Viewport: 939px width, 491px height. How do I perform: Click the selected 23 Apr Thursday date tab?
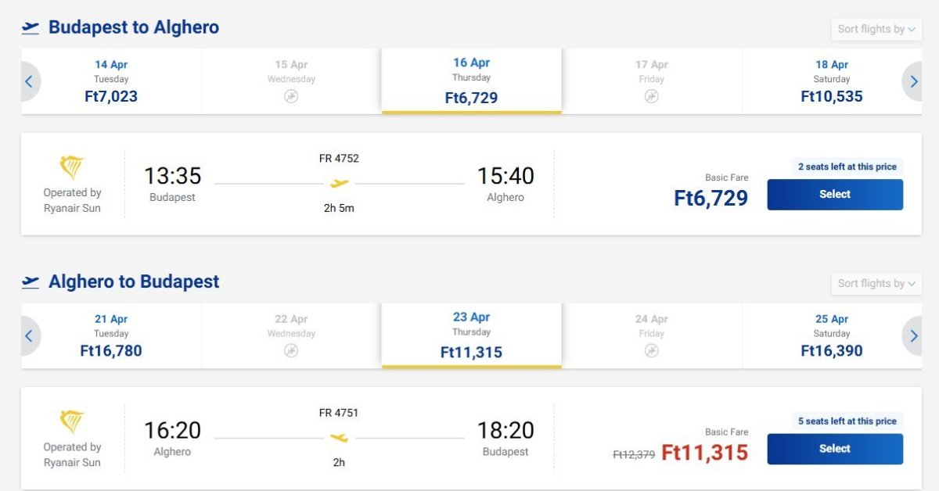pyautogui.click(x=471, y=335)
